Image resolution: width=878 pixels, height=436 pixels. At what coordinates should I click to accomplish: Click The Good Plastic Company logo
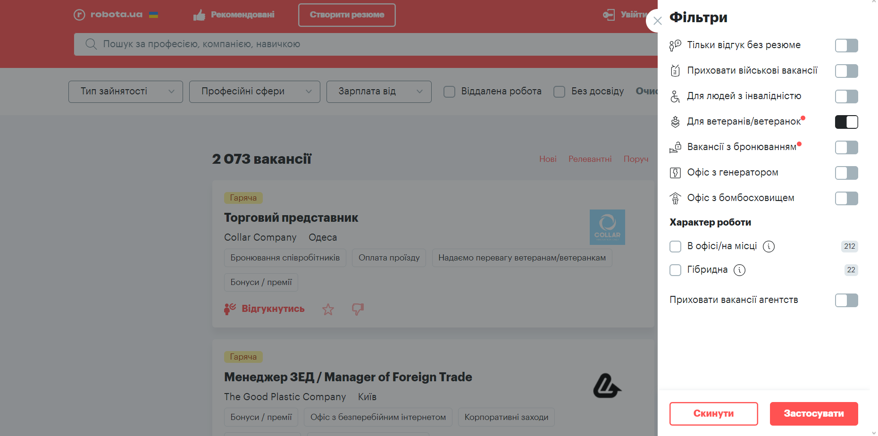point(607,386)
